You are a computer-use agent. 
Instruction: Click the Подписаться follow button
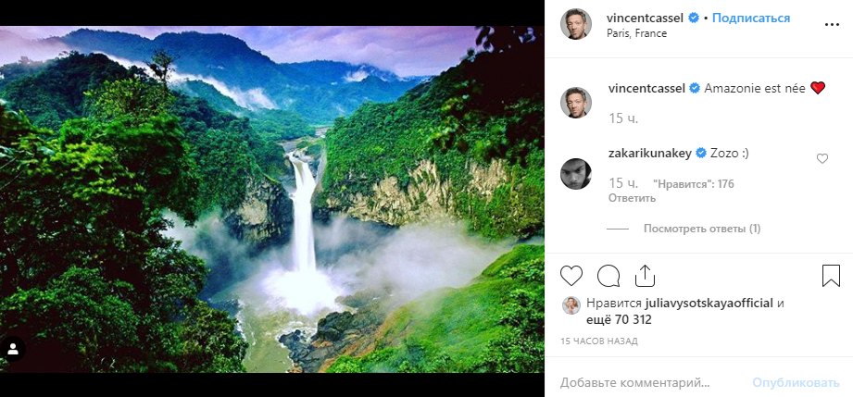tap(751, 18)
